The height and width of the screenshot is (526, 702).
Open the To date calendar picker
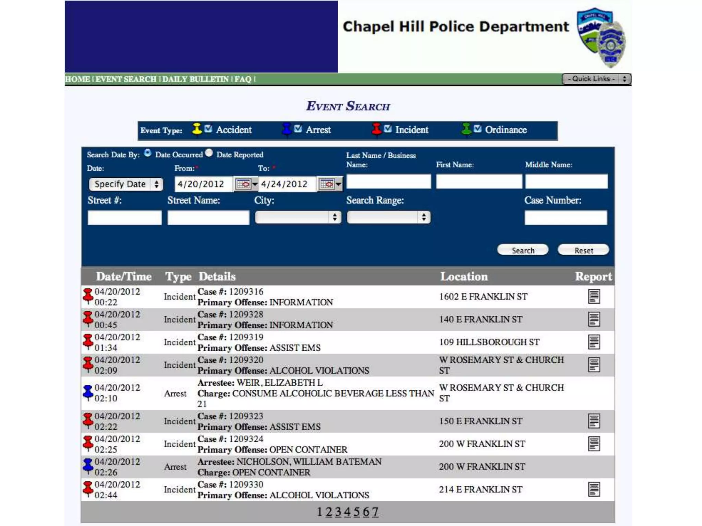330,184
